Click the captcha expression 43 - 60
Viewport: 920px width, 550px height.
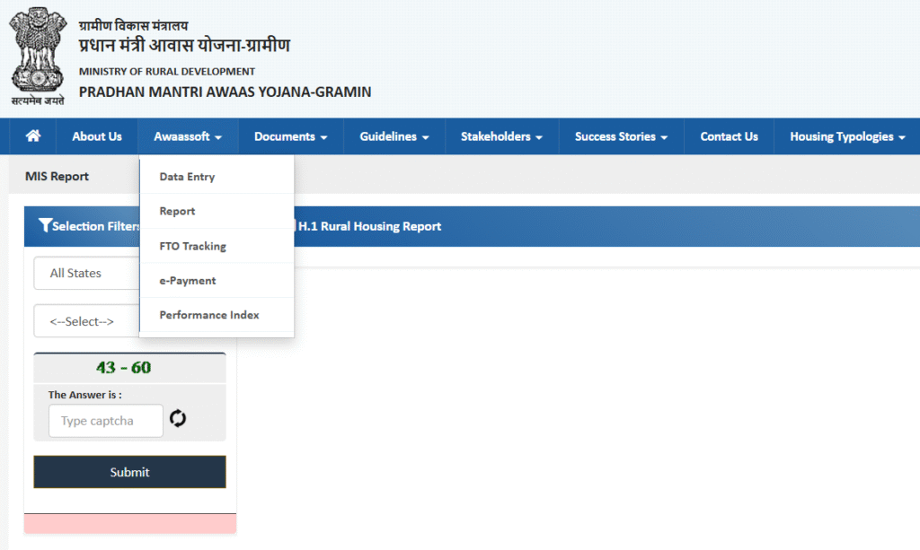[124, 367]
